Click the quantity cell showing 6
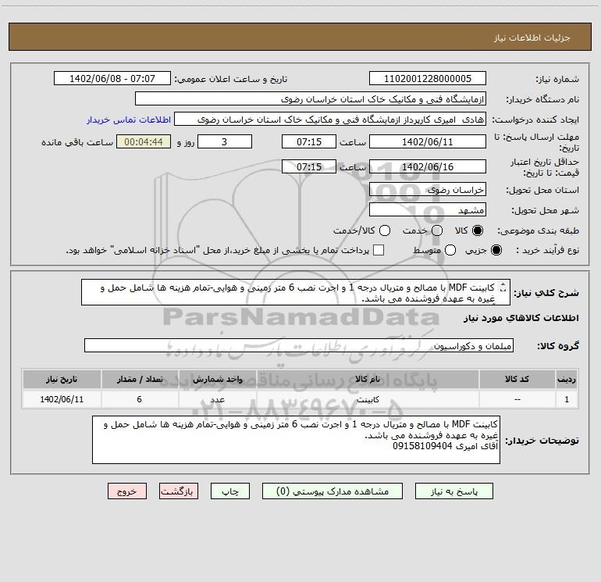The width and height of the screenshot is (601, 582). click(140, 399)
